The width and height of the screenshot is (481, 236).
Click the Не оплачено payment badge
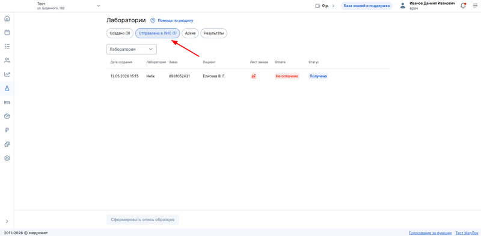coord(287,76)
